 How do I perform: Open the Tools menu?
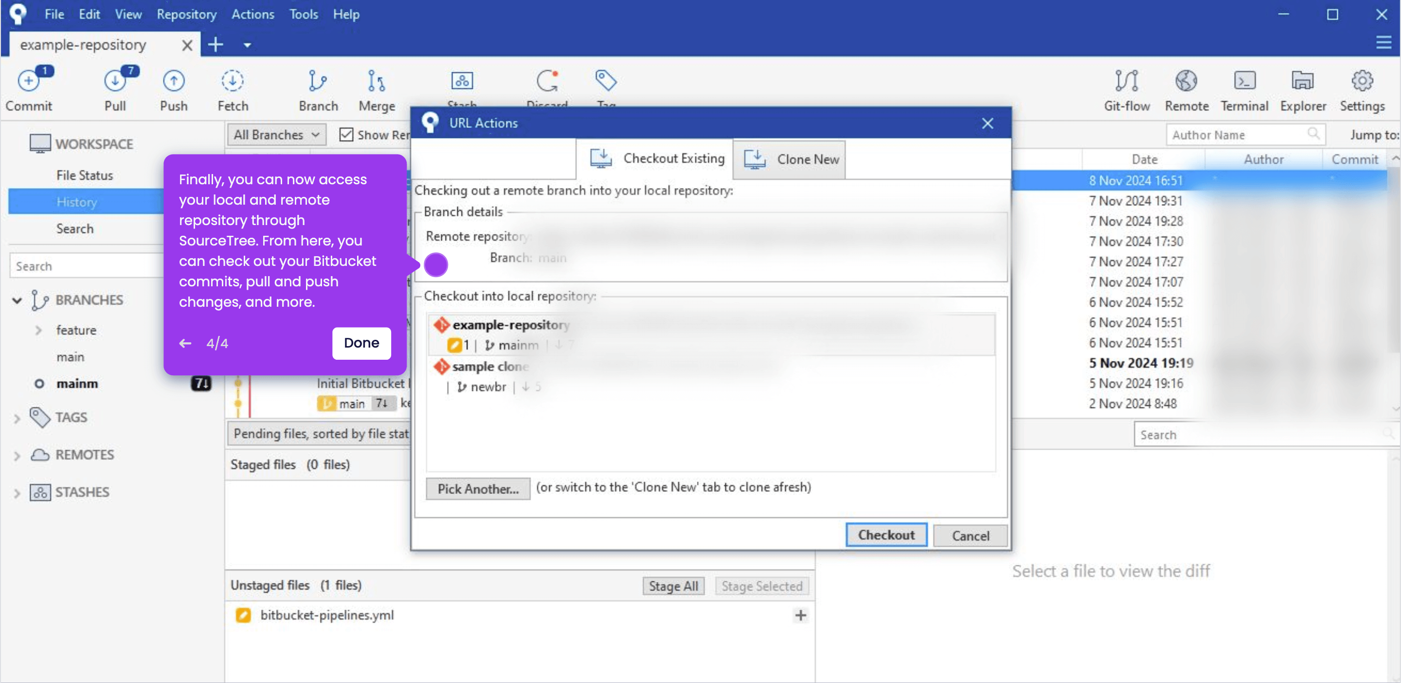[x=304, y=14]
